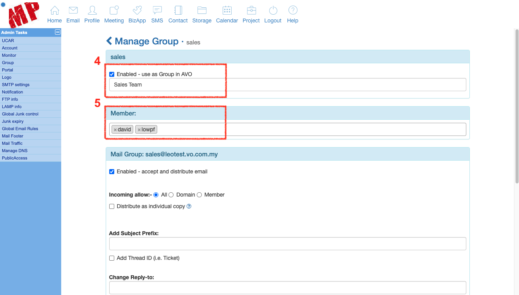Open the BizApp handshake icon

137,10
